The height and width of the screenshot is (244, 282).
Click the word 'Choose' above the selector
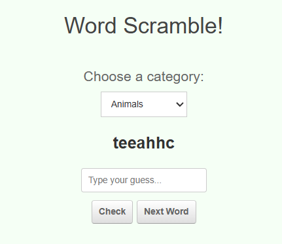(x=107, y=77)
